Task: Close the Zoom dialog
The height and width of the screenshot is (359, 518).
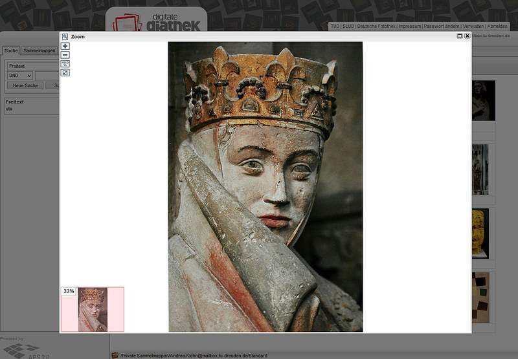Action: (467, 36)
